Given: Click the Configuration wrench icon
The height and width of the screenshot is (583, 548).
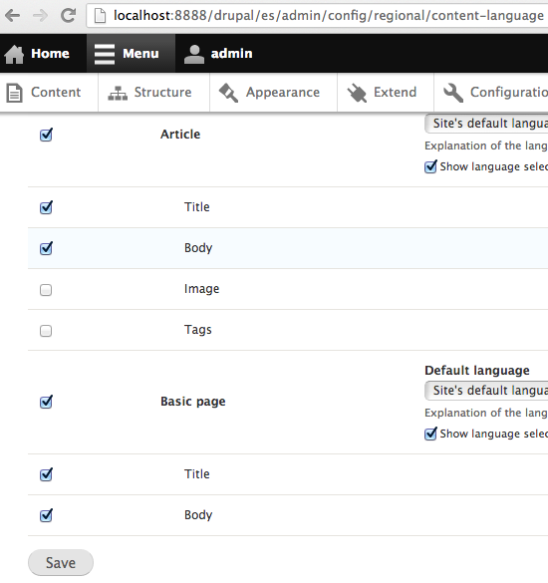Looking at the screenshot, I should (x=453, y=93).
